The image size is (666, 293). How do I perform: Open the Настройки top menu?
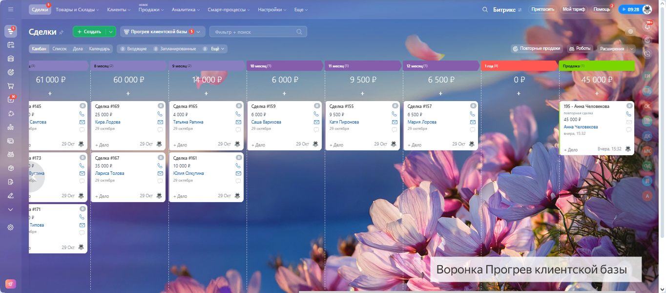tap(272, 9)
